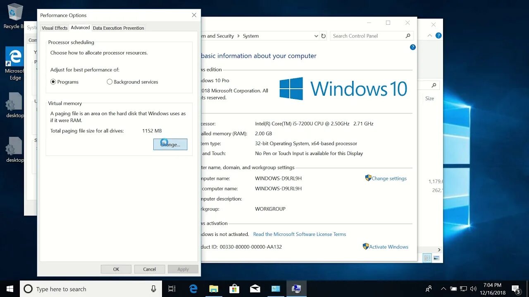This screenshot has width=529, height=297.
Task: Switch to the Advanced tab
Action: click(80, 28)
